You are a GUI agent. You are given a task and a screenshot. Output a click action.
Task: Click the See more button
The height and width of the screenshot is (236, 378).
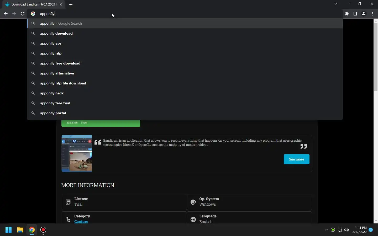296,159
